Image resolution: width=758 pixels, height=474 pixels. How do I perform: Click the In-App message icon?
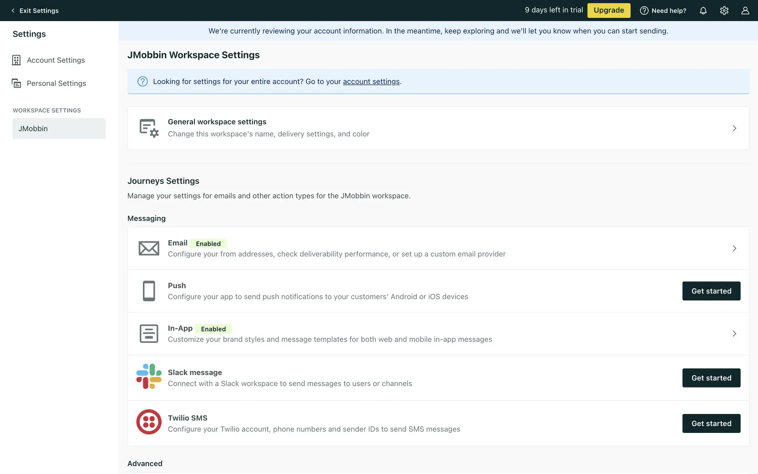tap(149, 334)
